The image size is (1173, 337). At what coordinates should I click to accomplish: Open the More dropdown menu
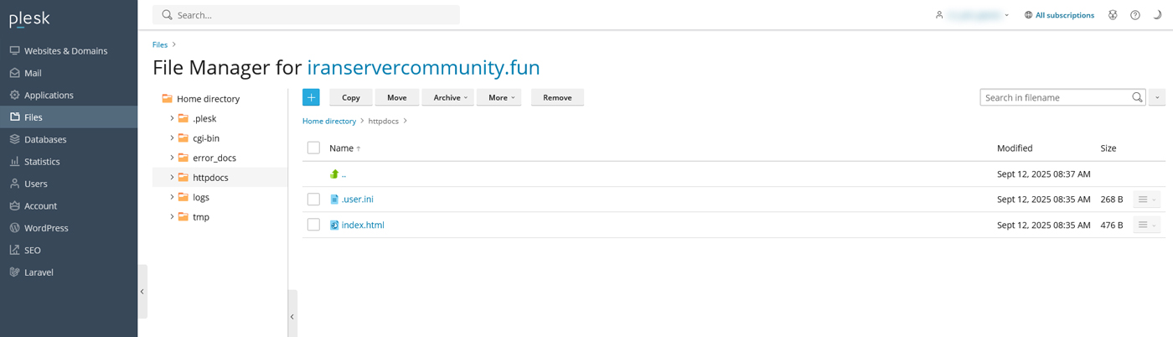point(499,98)
